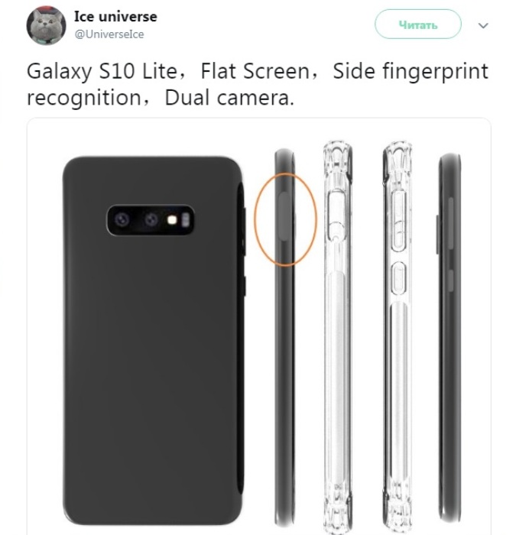This screenshot has width=513, height=535.
Task: Select the left camera lens on phone back
Action: click(122, 220)
